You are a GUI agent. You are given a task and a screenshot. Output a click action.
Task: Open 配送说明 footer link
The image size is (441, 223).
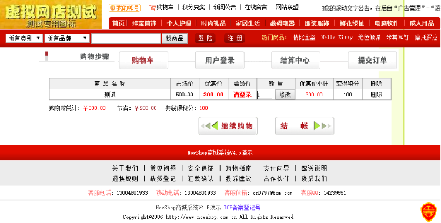[x=314, y=168]
